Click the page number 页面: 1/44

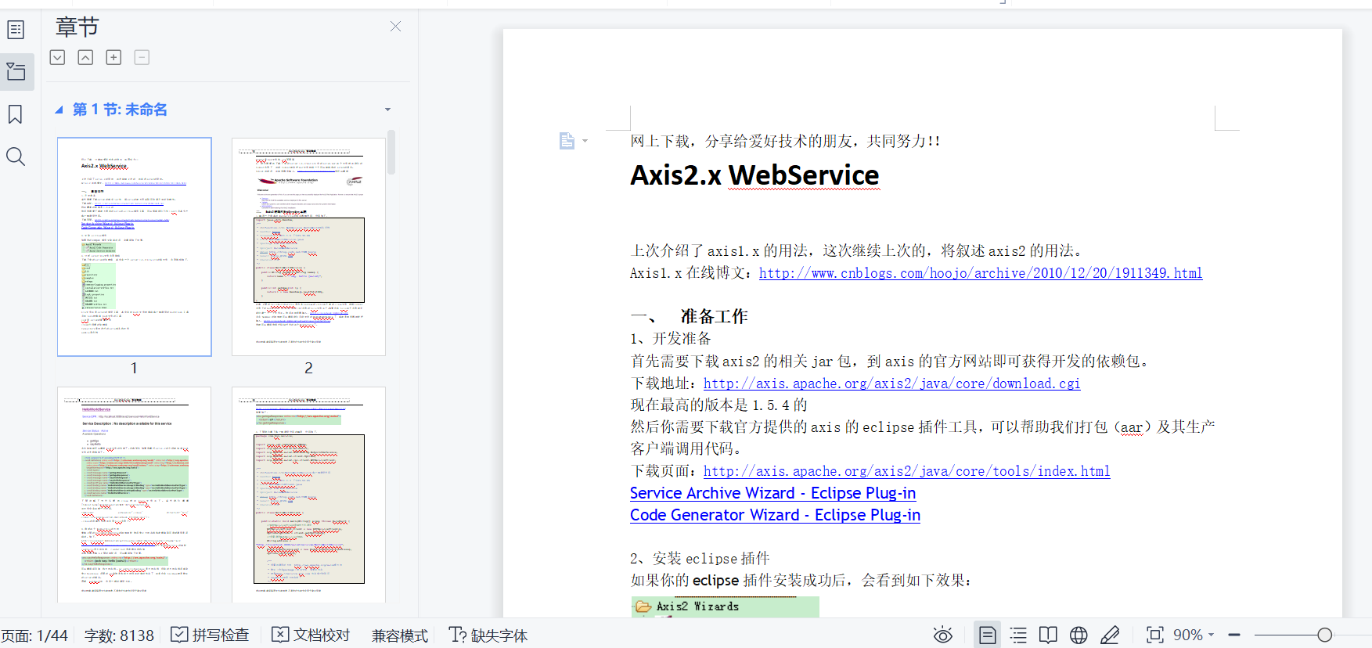click(34, 635)
